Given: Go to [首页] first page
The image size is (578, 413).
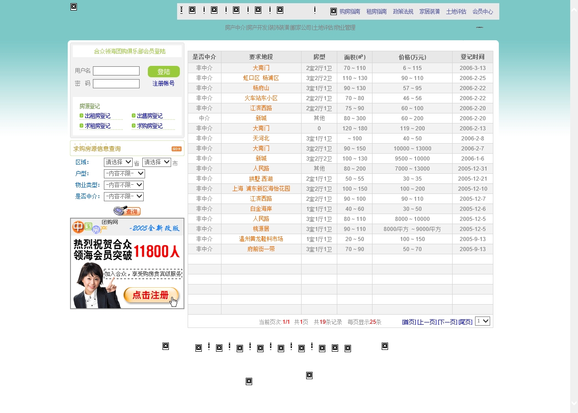Looking at the screenshot, I should pos(409,322).
